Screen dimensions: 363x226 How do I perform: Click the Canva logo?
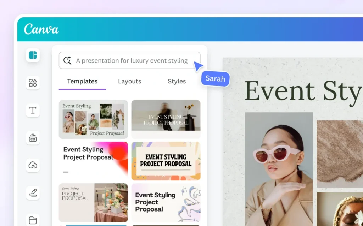pos(41,29)
